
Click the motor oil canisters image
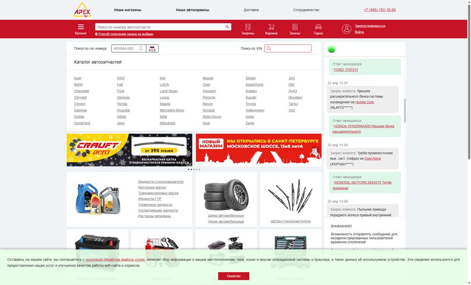coord(98,198)
